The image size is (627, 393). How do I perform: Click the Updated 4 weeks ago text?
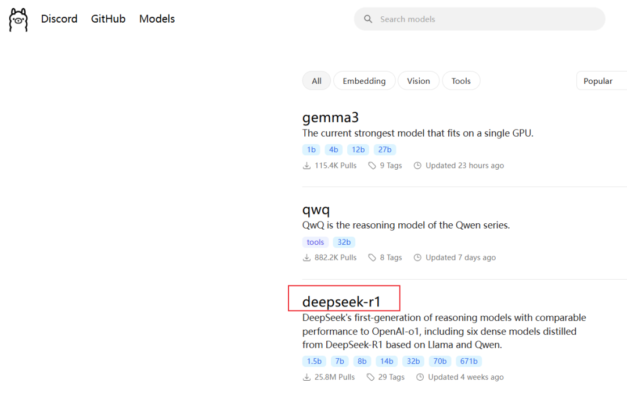click(x=466, y=377)
